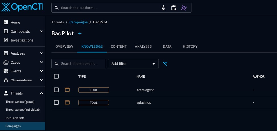Viewport: 277px width, 131px height.
Task: Click the Search the platform field
Action: [x=121, y=8]
